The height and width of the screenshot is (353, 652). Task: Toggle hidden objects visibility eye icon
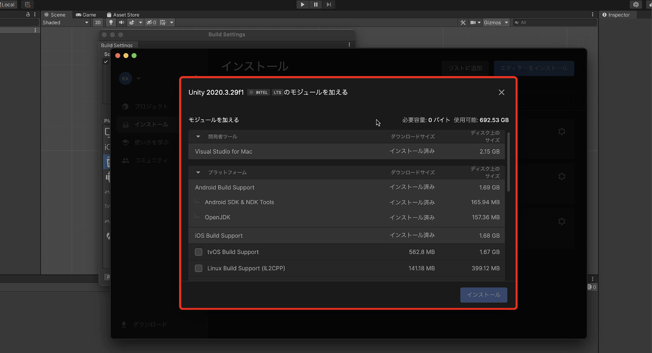coord(151,23)
